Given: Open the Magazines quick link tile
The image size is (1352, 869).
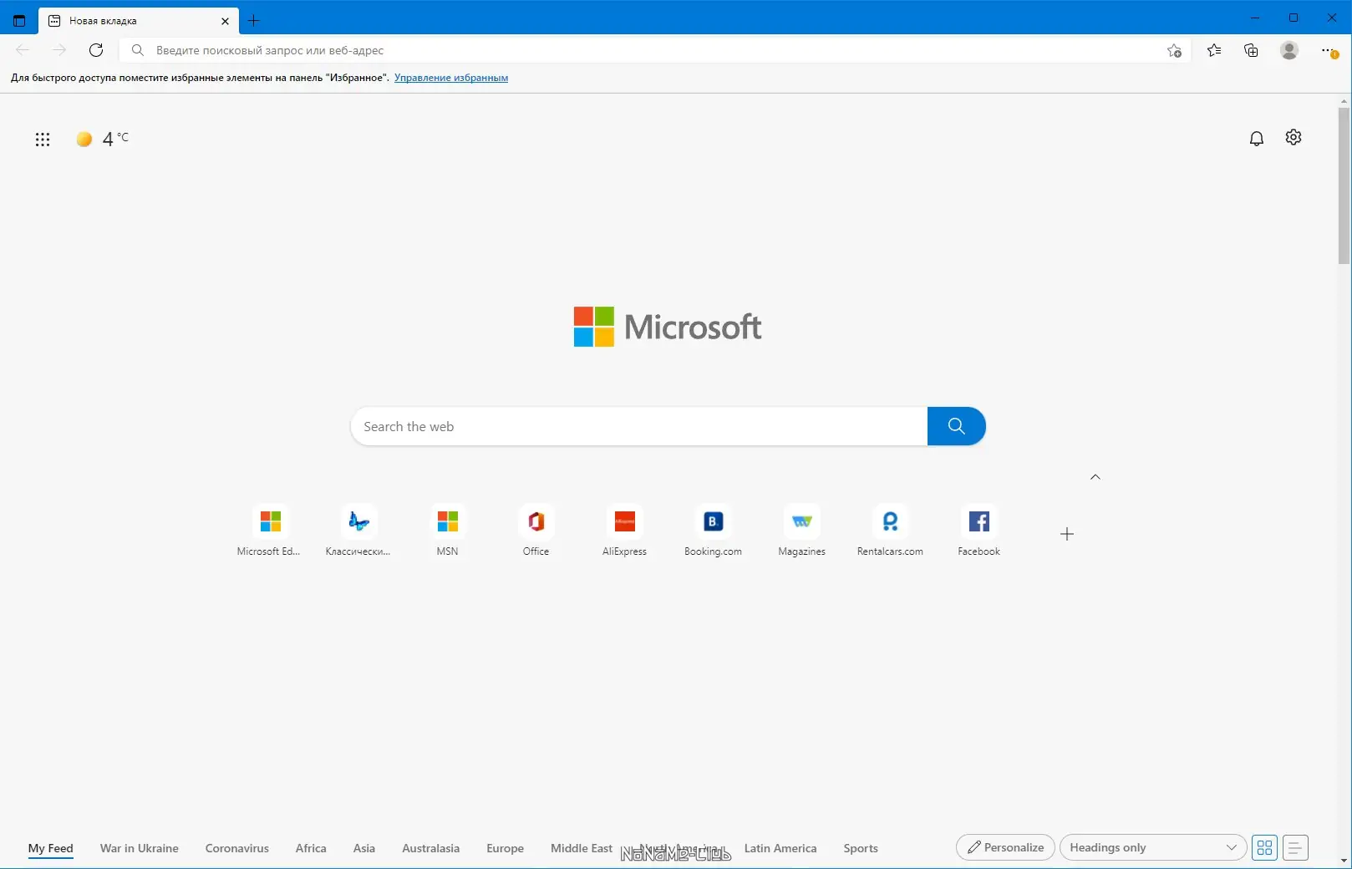Looking at the screenshot, I should tap(802, 531).
